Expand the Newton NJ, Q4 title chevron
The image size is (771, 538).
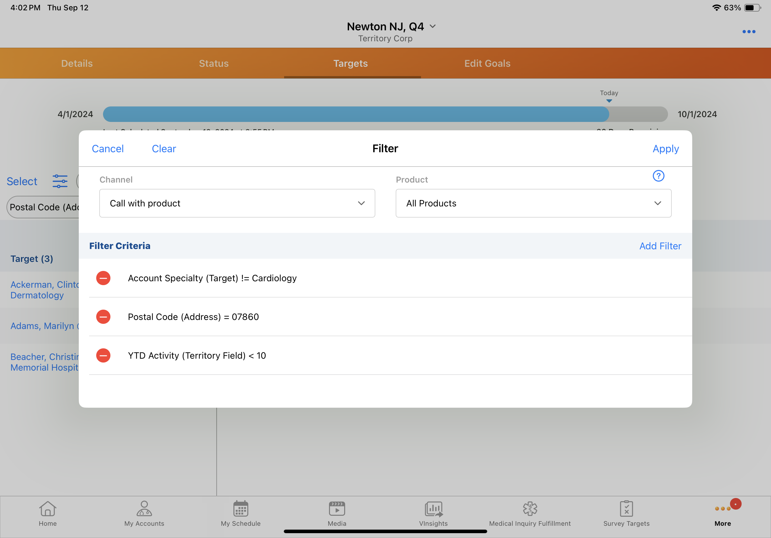[x=433, y=26]
